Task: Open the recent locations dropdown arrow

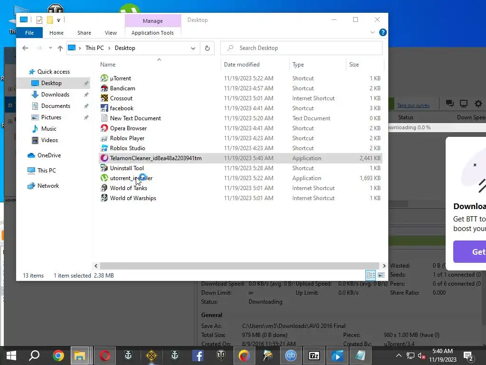Action: click(x=50, y=48)
